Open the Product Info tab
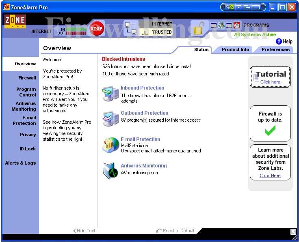 235,49
